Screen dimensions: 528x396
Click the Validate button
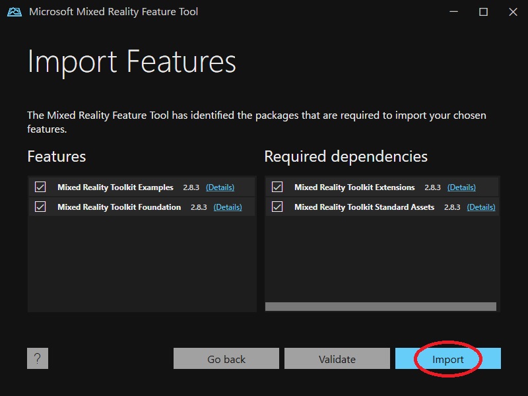[x=337, y=358]
